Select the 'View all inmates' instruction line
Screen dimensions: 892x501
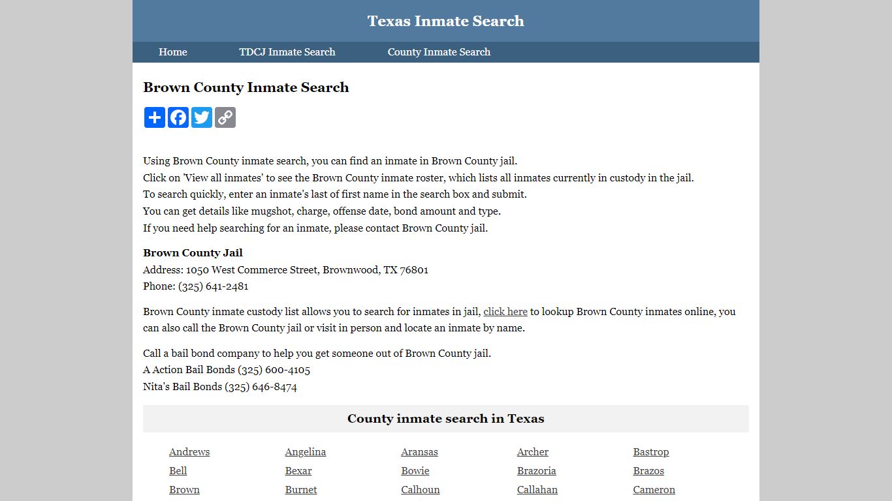pyautogui.click(x=419, y=178)
